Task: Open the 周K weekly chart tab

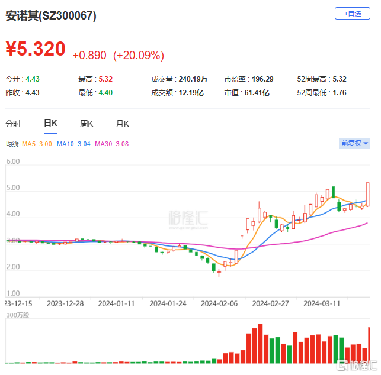Action: [x=87, y=124]
